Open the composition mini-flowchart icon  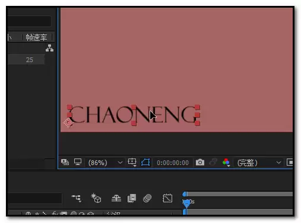pyautogui.click(x=77, y=198)
